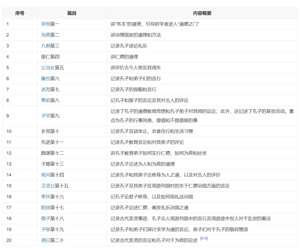The image size is (300, 248).
Task: Open the 八佾 chapter link
Action: [46, 46]
